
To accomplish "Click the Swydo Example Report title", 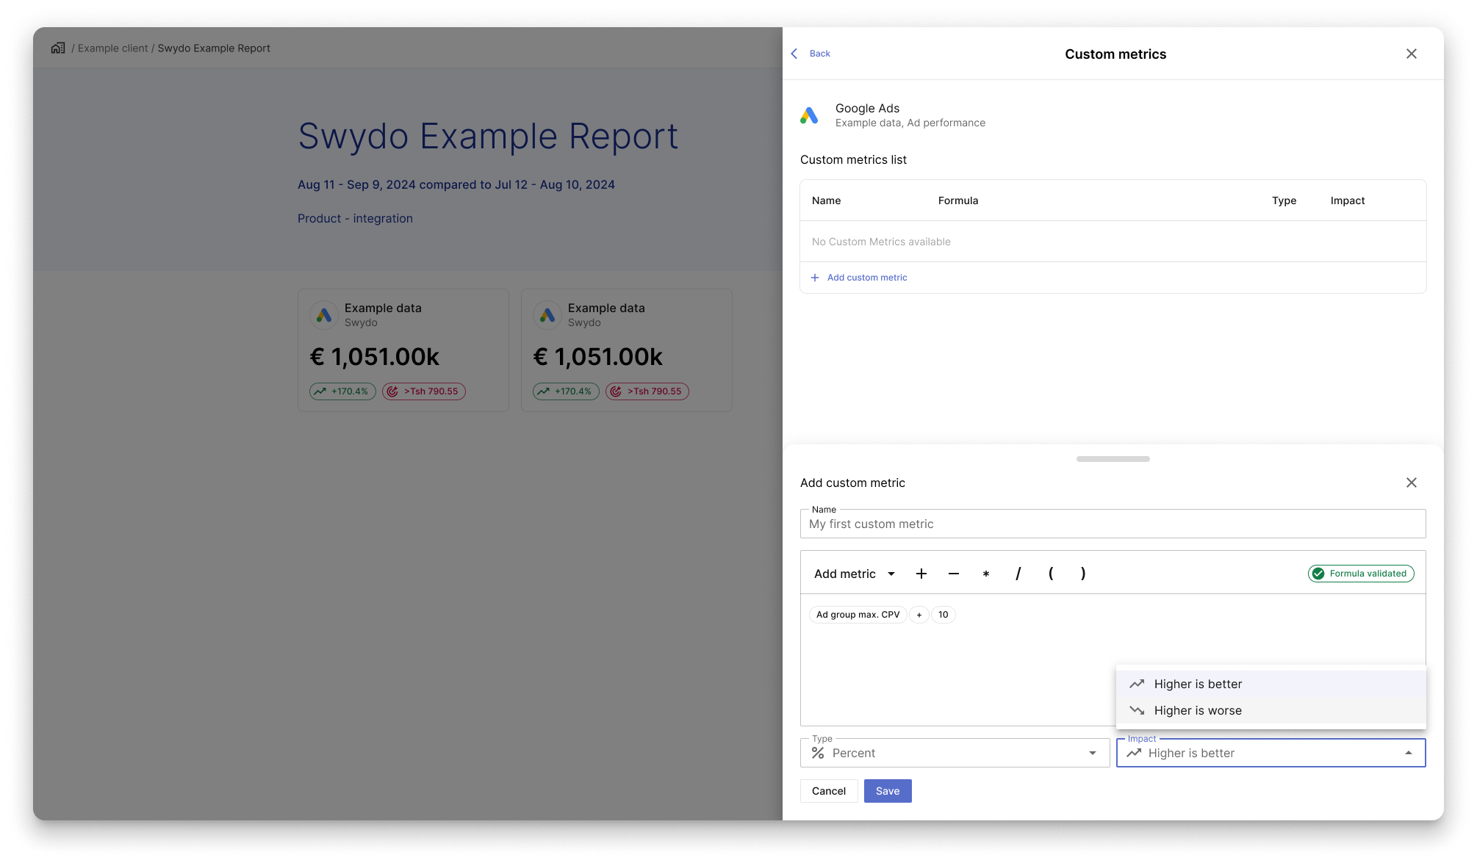I will point(488,137).
